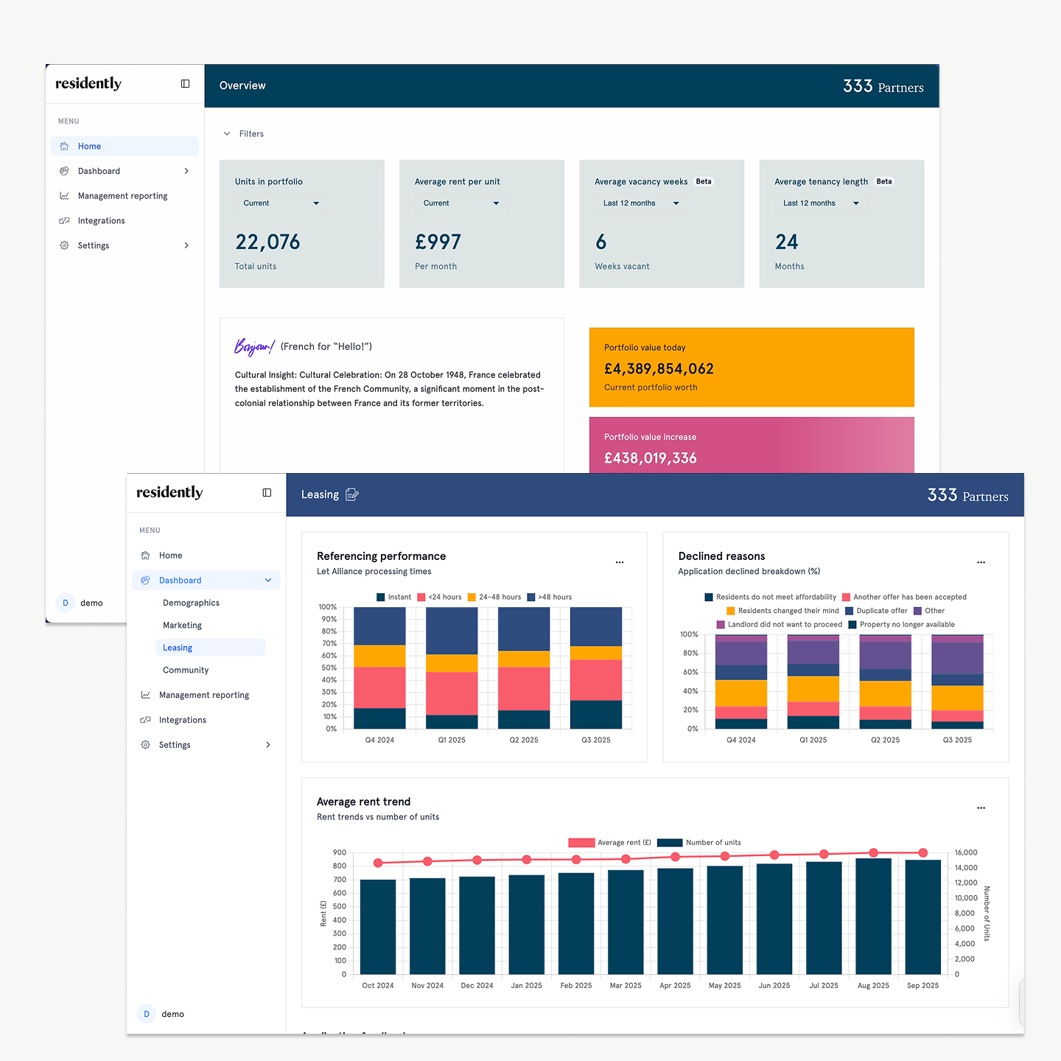This screenshot has width=1061, height=1061.
Task: Click Portfolio value increase pink card
Action: pyautogui.click(x=752, y=445)
